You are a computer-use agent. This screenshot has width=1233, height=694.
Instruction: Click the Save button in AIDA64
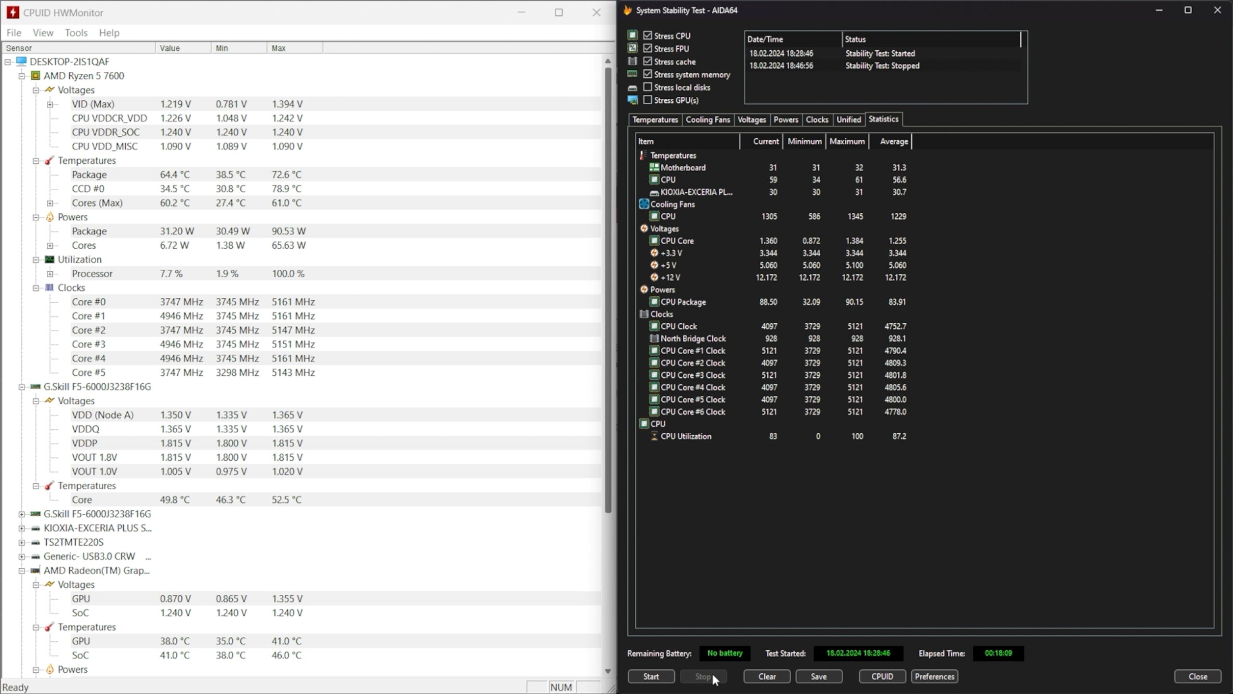(x=819, y=677)
